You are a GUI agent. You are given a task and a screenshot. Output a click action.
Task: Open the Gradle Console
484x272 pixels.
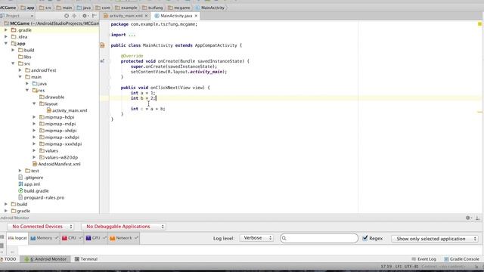pyautogui.click(x=462, y=259)
